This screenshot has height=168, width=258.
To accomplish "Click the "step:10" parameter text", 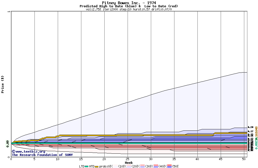I will (x=125, y=9).
